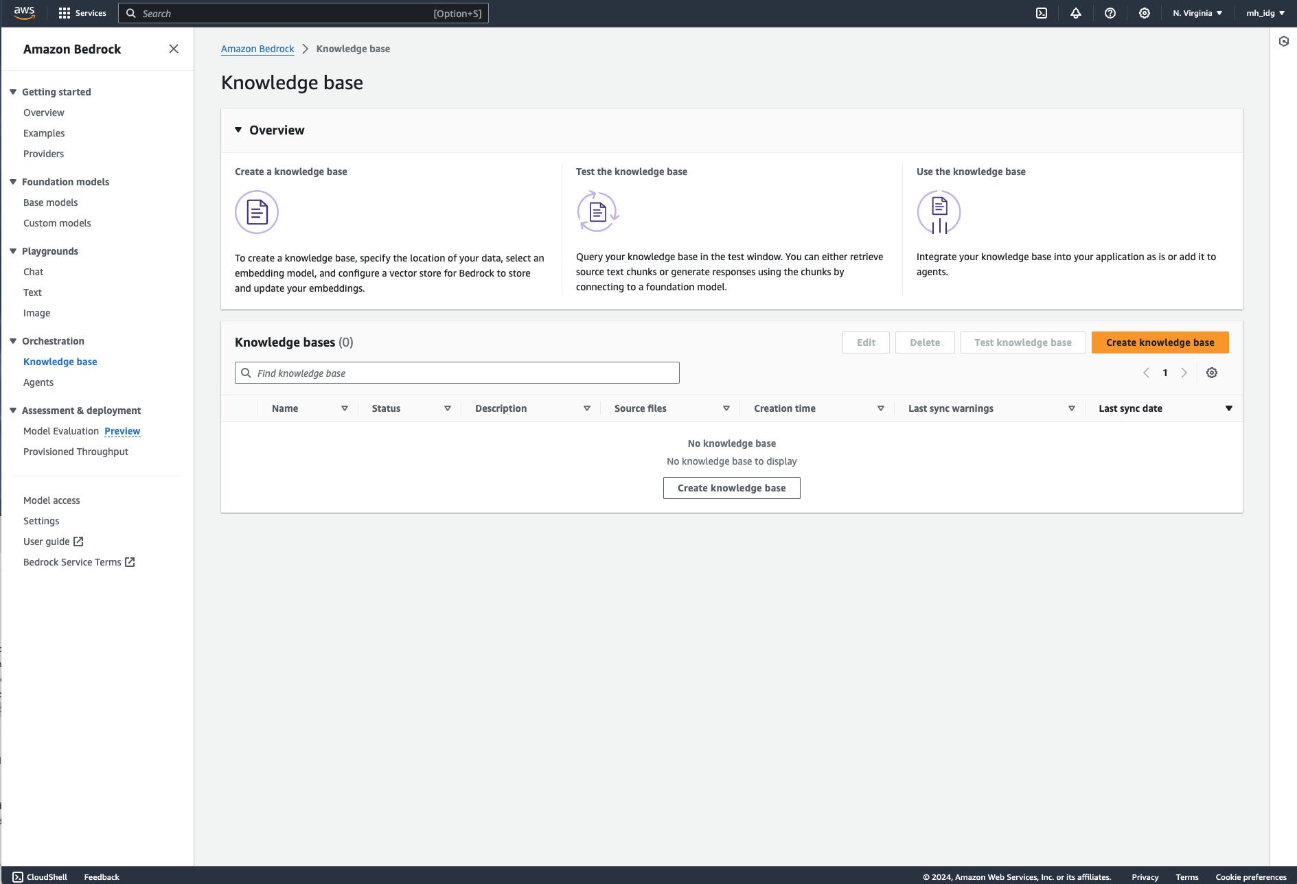Open the Terms footer link
Screen dimensions: 1297x884
[x=1187, y=877]
